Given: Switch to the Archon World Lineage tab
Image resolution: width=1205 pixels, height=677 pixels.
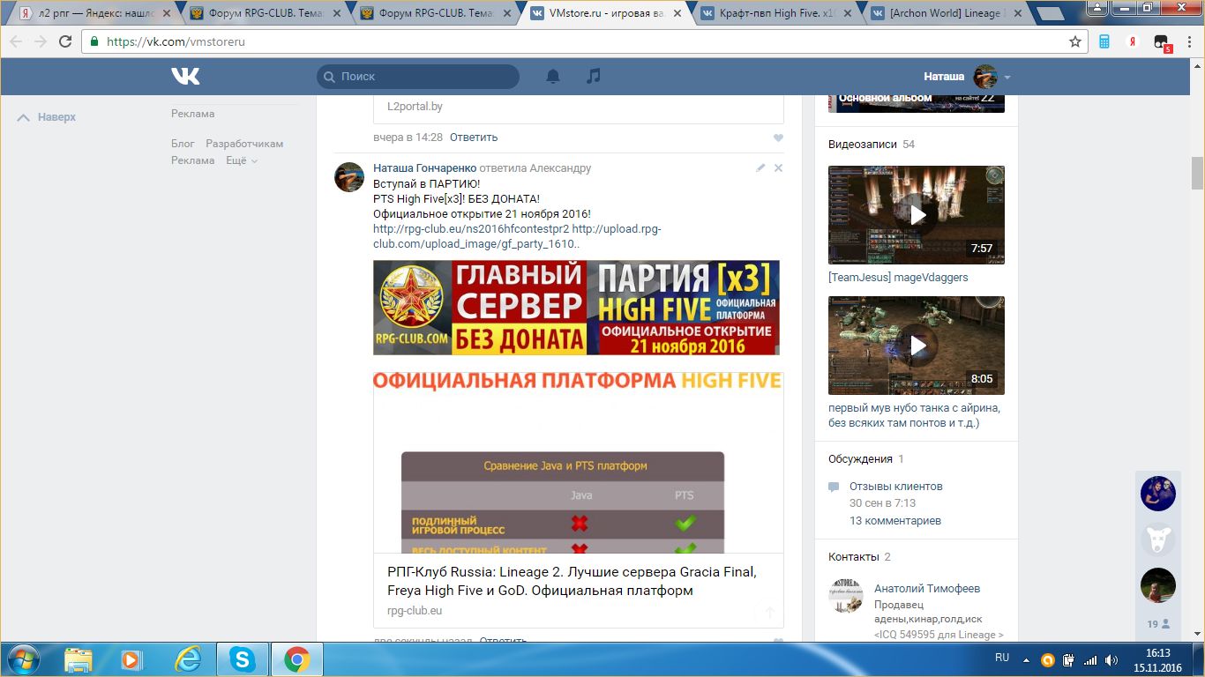Looking at the screenshot, I should tap(944, 13).
